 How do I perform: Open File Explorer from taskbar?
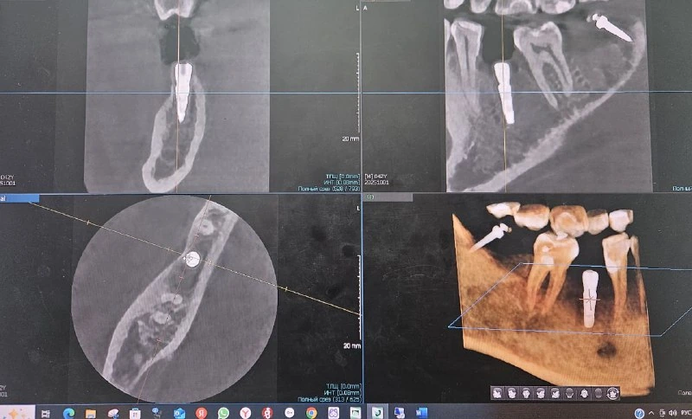(91, 414)
